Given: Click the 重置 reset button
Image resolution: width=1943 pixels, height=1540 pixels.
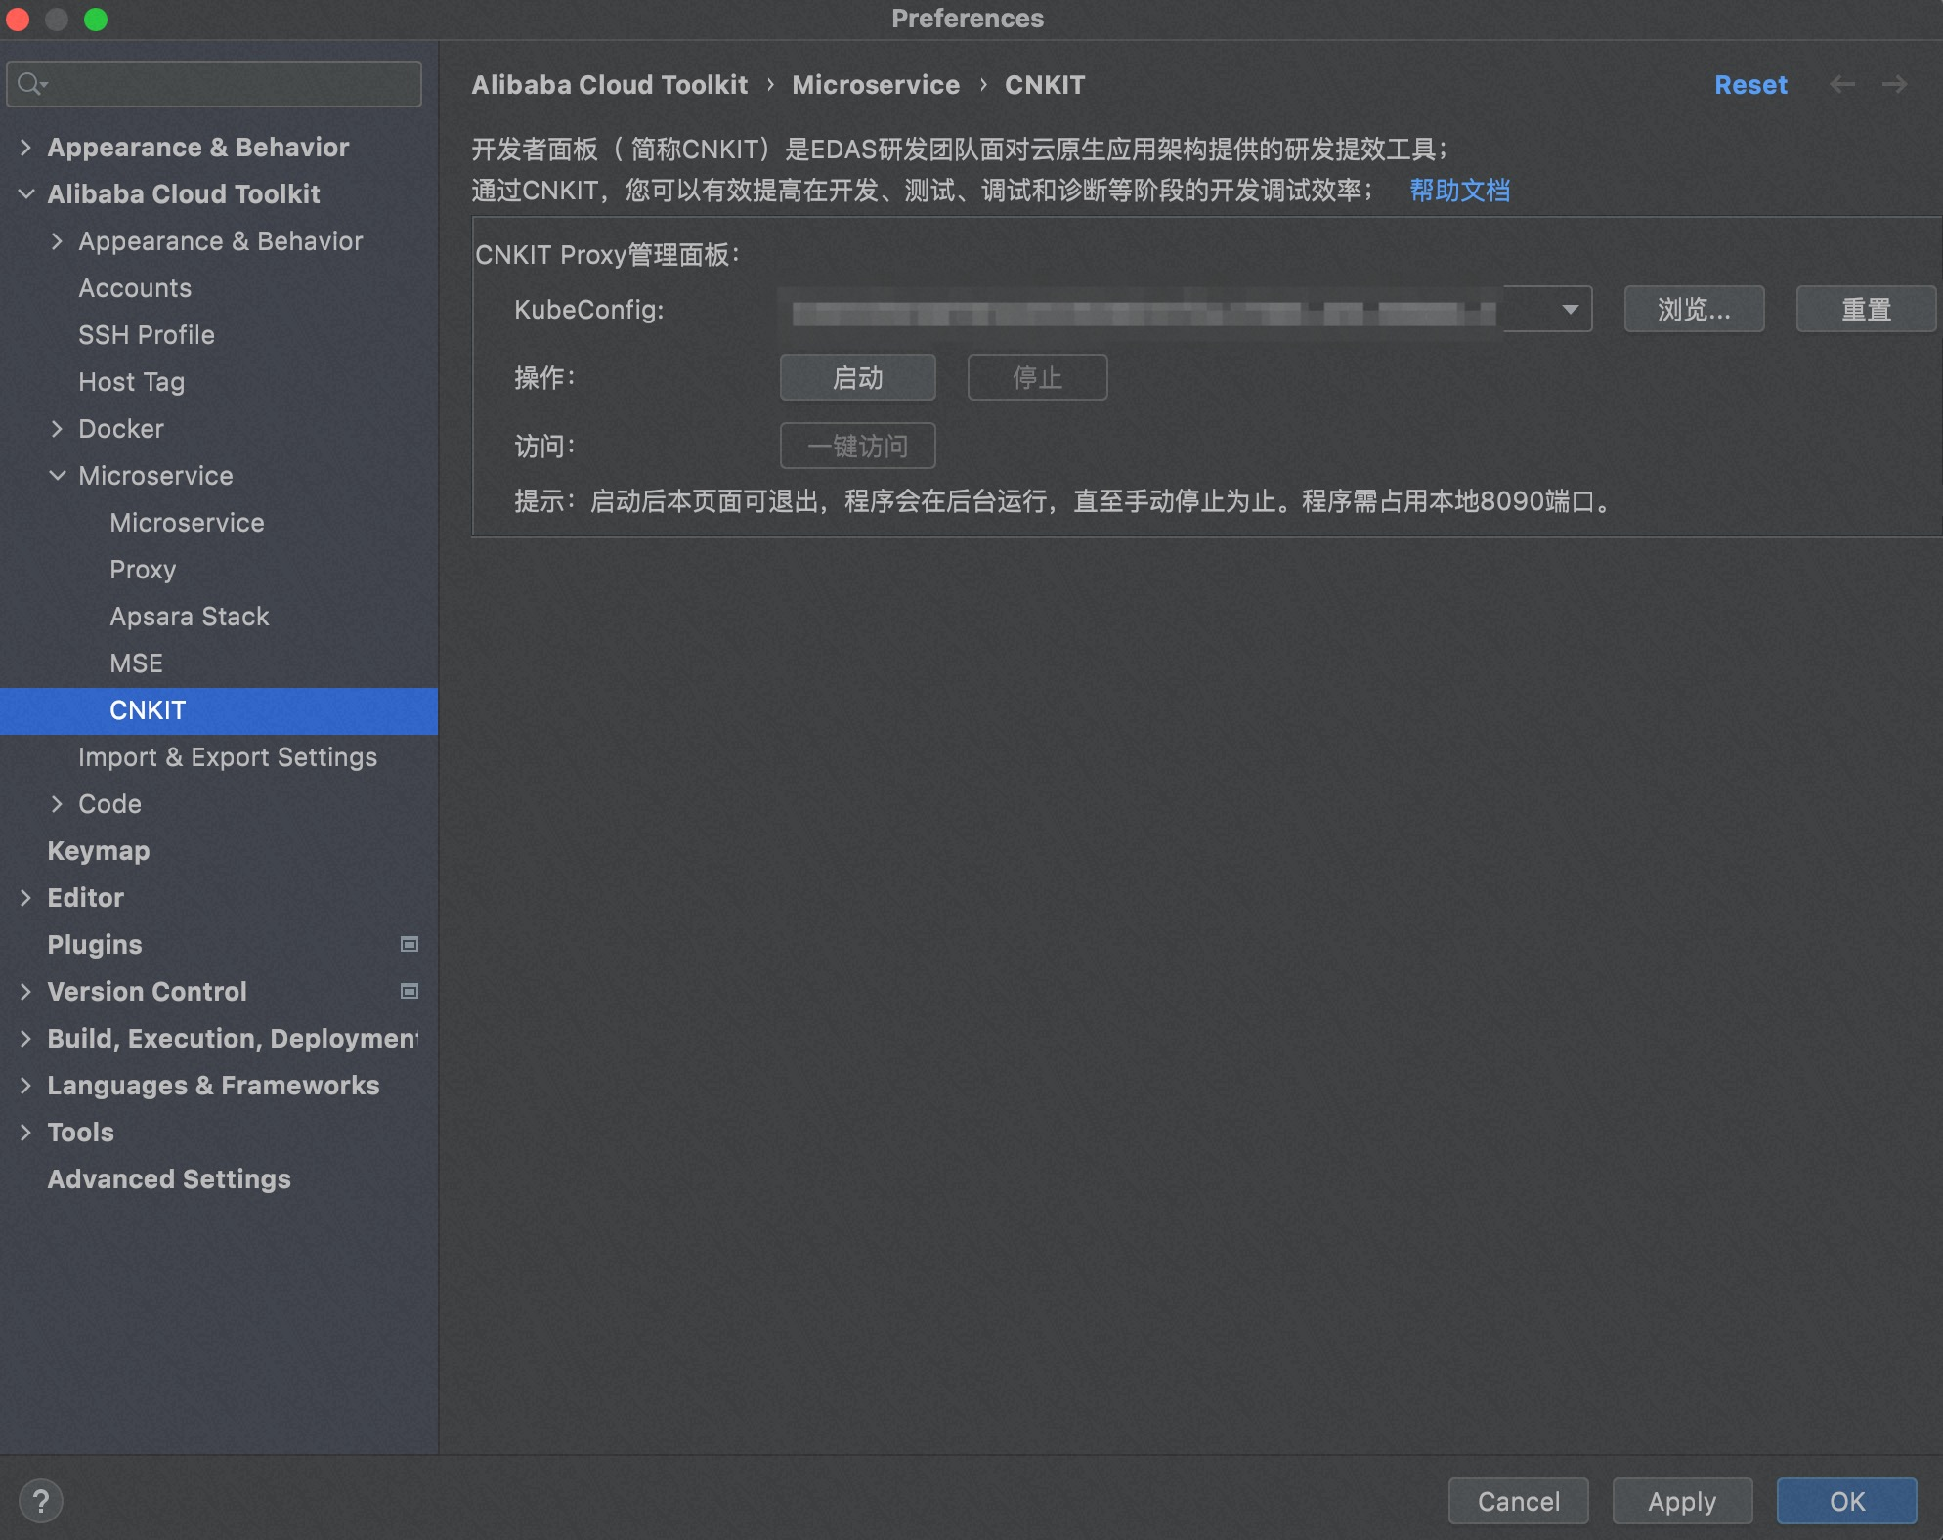Looking at the screenshot, I should [x=1866, y=310].
